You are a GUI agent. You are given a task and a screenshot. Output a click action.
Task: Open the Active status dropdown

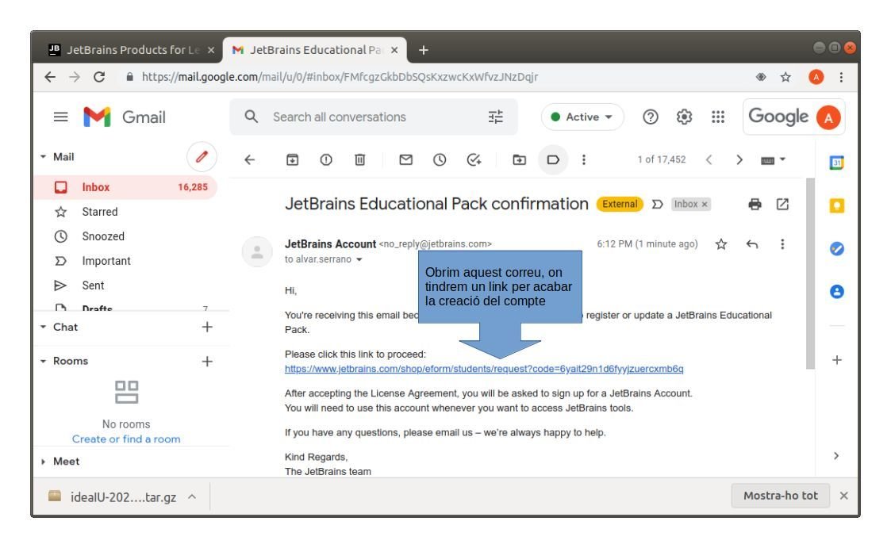[x=582, y=117]
